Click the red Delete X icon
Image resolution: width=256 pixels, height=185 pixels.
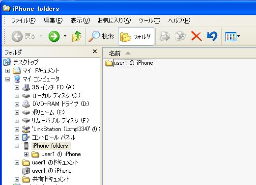196,36
